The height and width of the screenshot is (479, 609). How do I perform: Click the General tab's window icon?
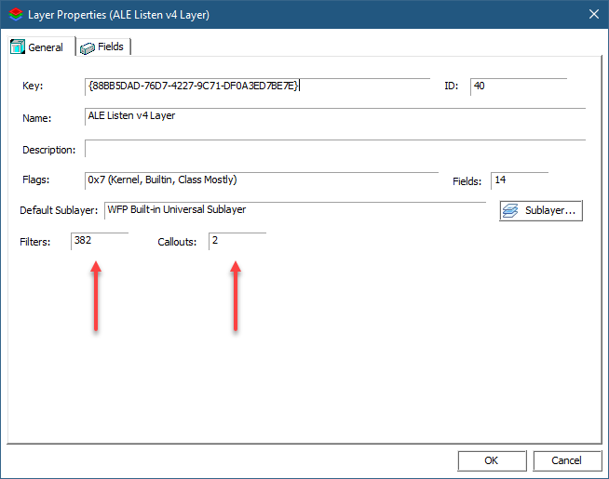click(17, 47)
